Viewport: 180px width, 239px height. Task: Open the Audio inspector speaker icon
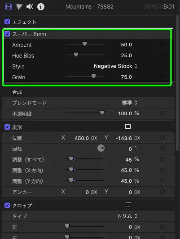tap(30, 7)
